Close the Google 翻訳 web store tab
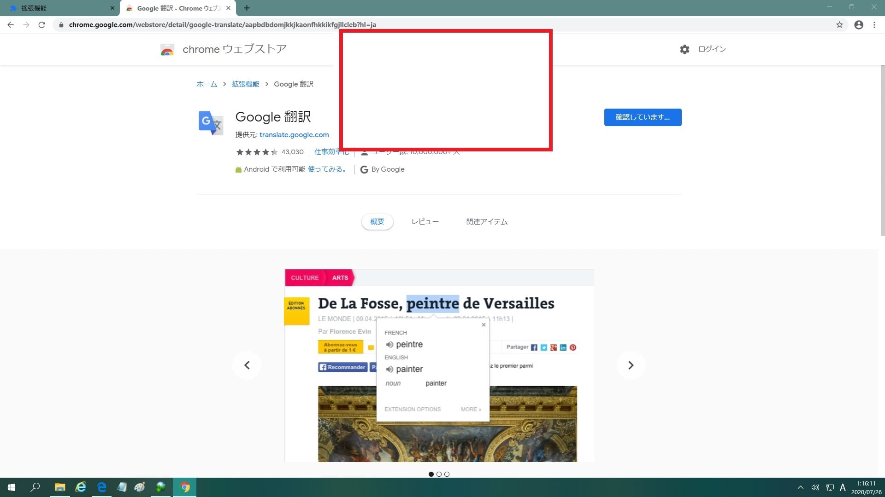 (228, 8)
